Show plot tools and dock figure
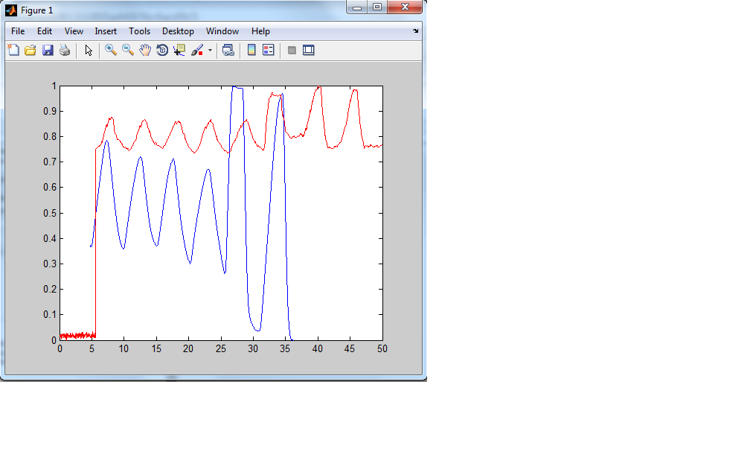The image size is (750, 469). (309, 51)
